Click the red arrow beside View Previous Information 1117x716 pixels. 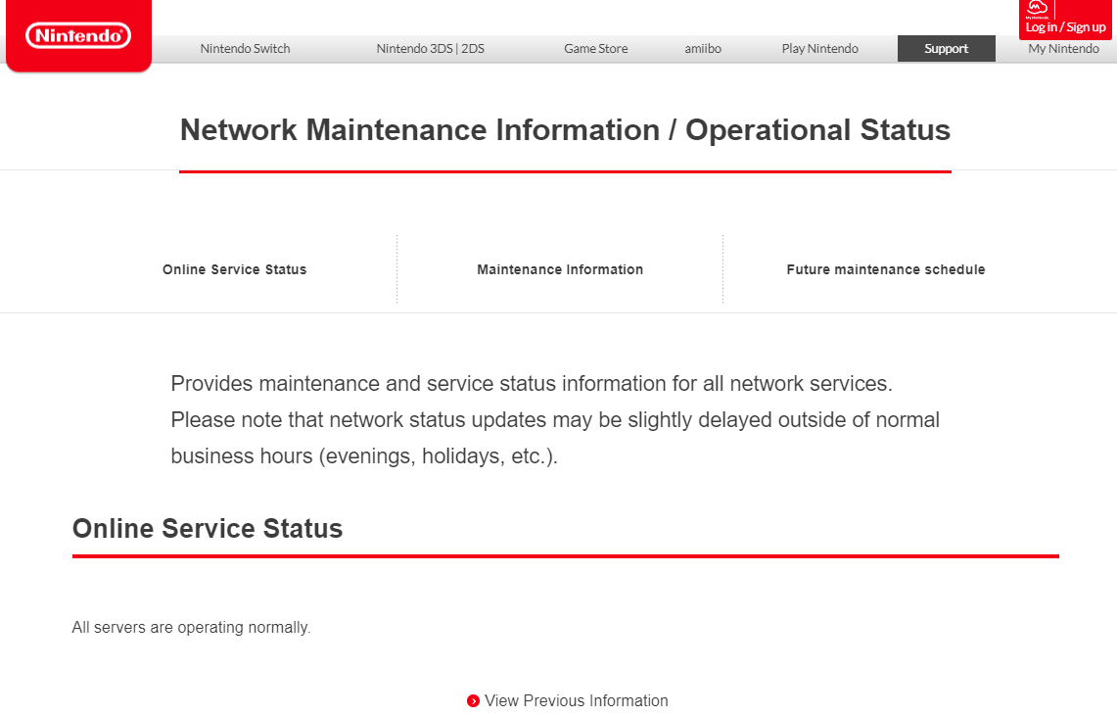(x=474, y=700)
